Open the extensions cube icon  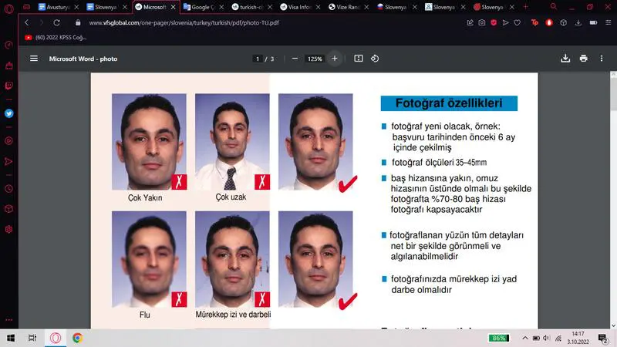tap(564, 23)
